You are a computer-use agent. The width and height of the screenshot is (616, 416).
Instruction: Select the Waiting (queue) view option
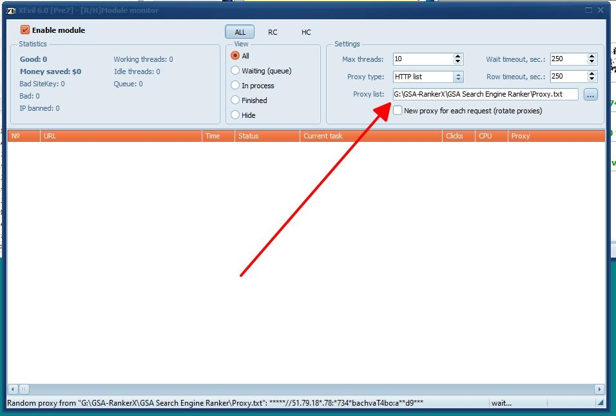[235, 71]
